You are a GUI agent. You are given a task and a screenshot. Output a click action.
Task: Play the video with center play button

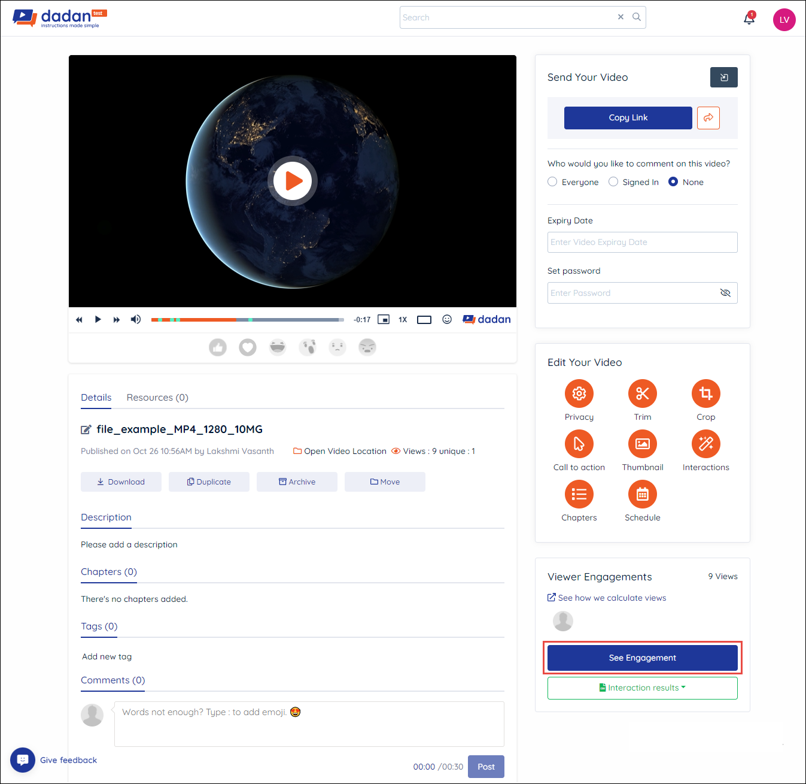point(293,181)
